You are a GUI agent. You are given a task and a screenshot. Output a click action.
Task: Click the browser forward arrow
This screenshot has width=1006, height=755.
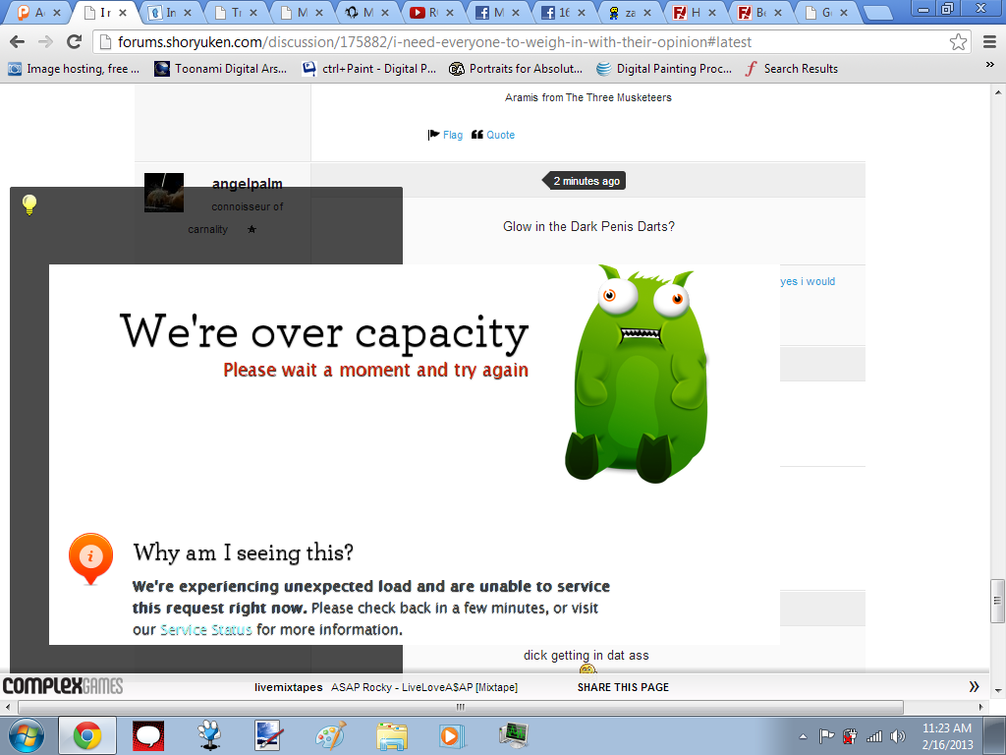click(x=45, y=42)
